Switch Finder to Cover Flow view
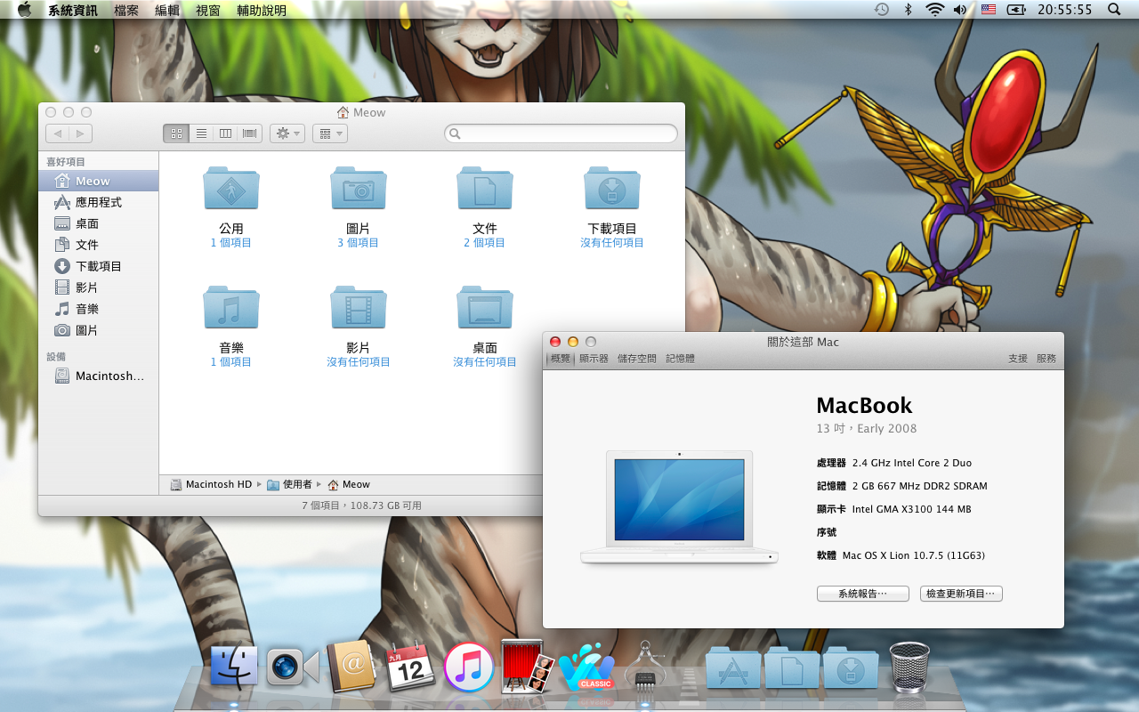 point(250,133)
